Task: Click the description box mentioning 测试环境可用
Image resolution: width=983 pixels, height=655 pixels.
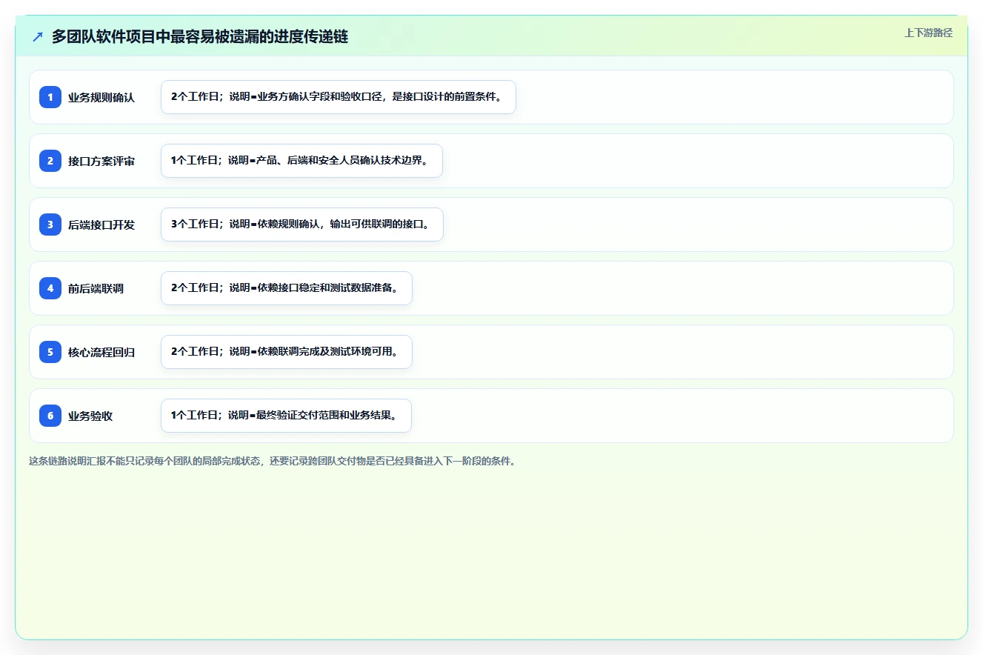Action: point(287,352)
